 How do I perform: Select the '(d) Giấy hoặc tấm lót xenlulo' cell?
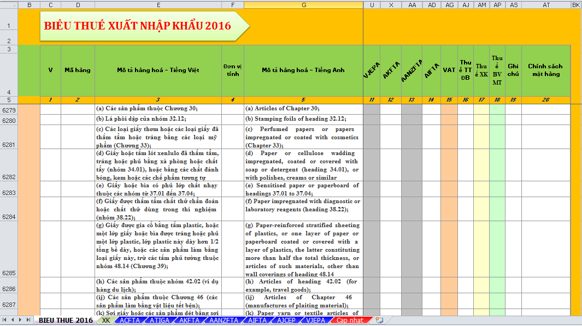pos(158,165)
